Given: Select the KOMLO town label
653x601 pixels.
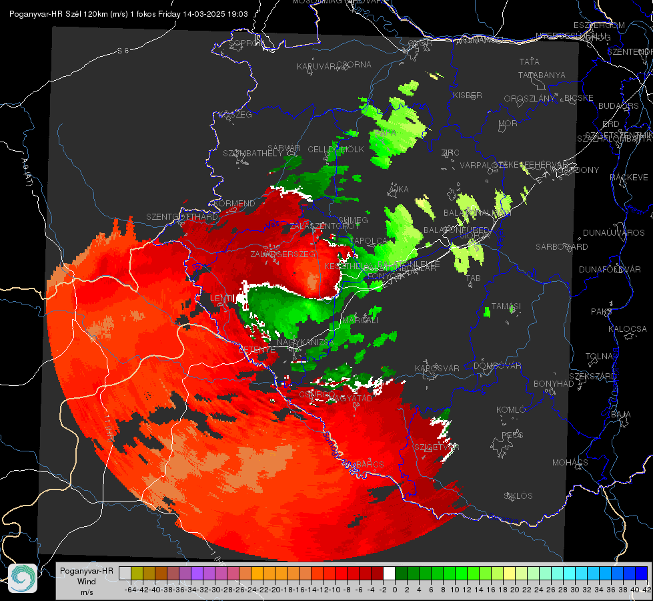Looking at the screenshot, I should pyautogui.click(x=511, y=410).
